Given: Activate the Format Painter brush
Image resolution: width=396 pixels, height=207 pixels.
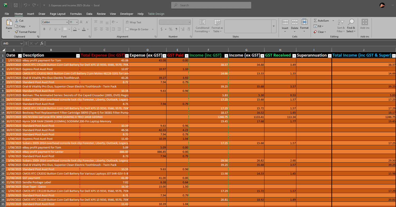Looking at the screenshot, I should point(17,32).
